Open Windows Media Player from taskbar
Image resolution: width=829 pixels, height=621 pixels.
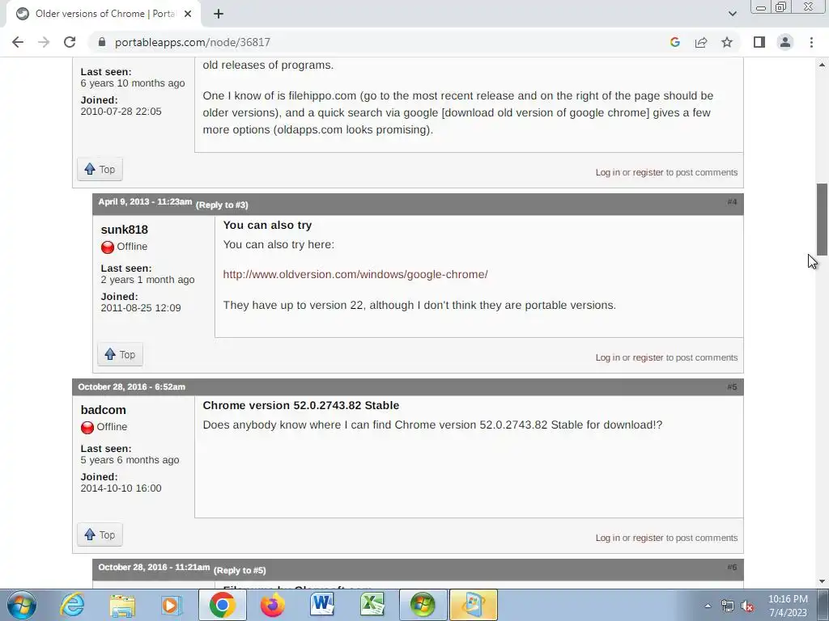click(172, 605)
